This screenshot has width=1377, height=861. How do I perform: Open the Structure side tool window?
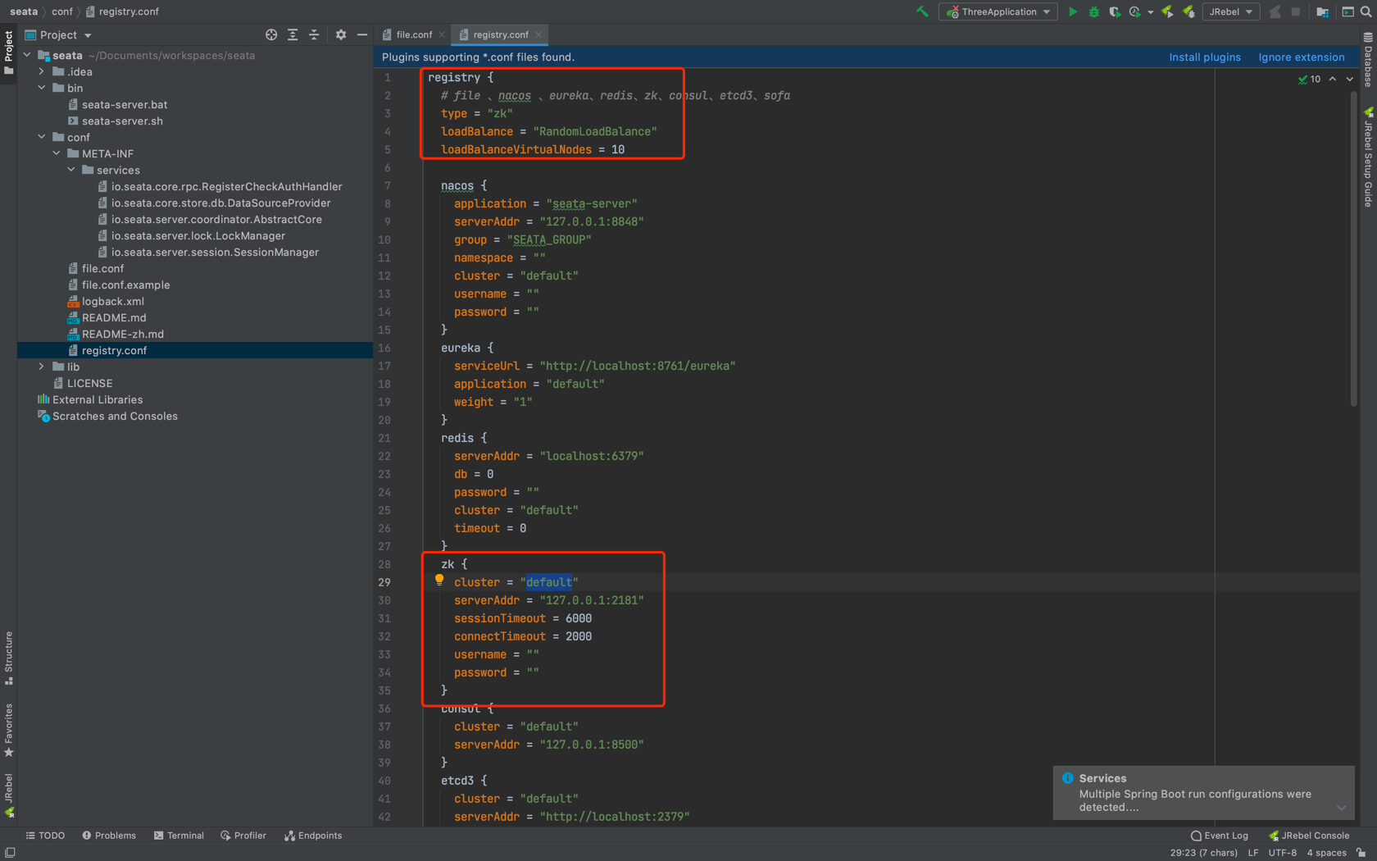pyautogui.click(x=8, y=658)
